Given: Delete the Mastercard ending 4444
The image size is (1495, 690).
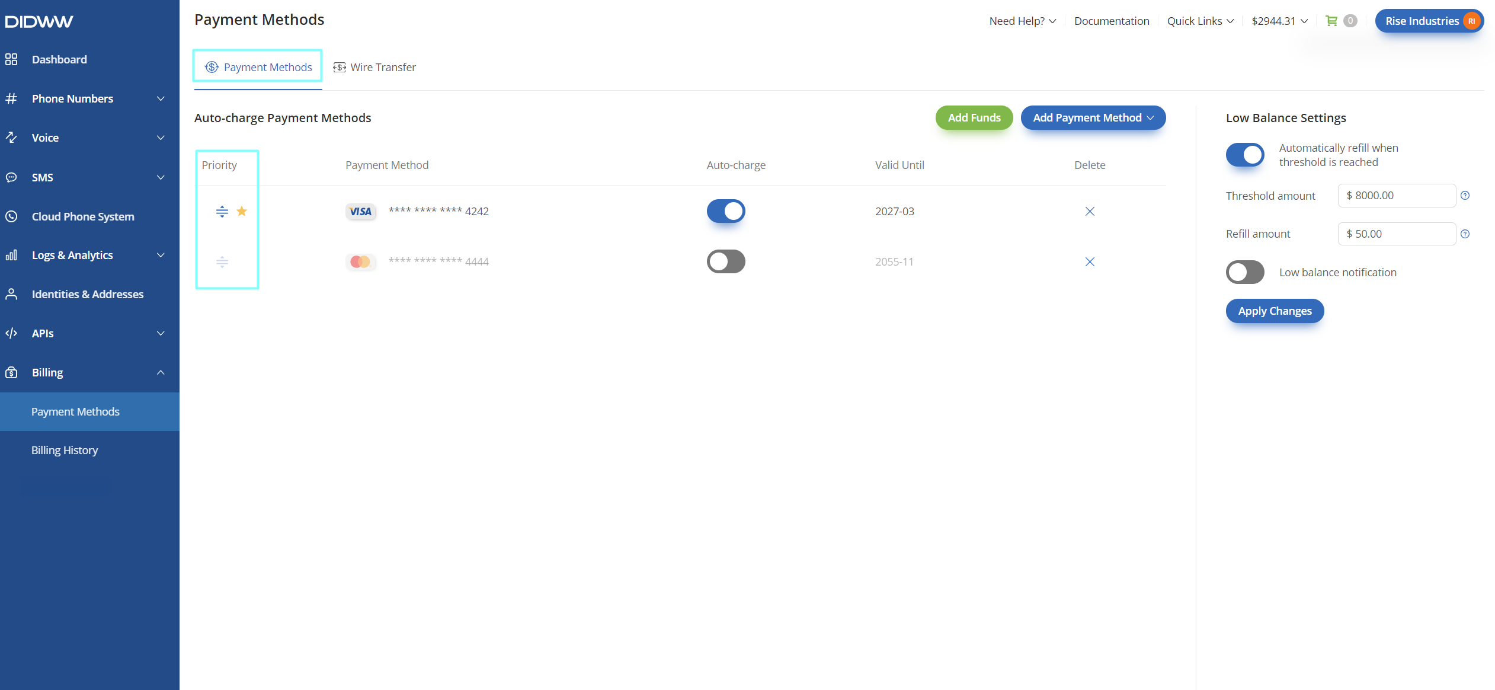Looking at the screenshot, I should click(1090, 261).
